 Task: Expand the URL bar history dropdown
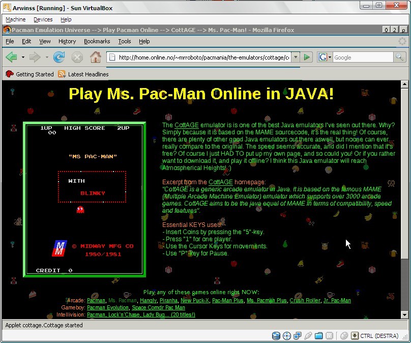(296, 57)
